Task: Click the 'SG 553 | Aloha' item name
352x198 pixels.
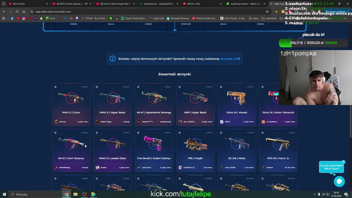Action: coord(237,158)
